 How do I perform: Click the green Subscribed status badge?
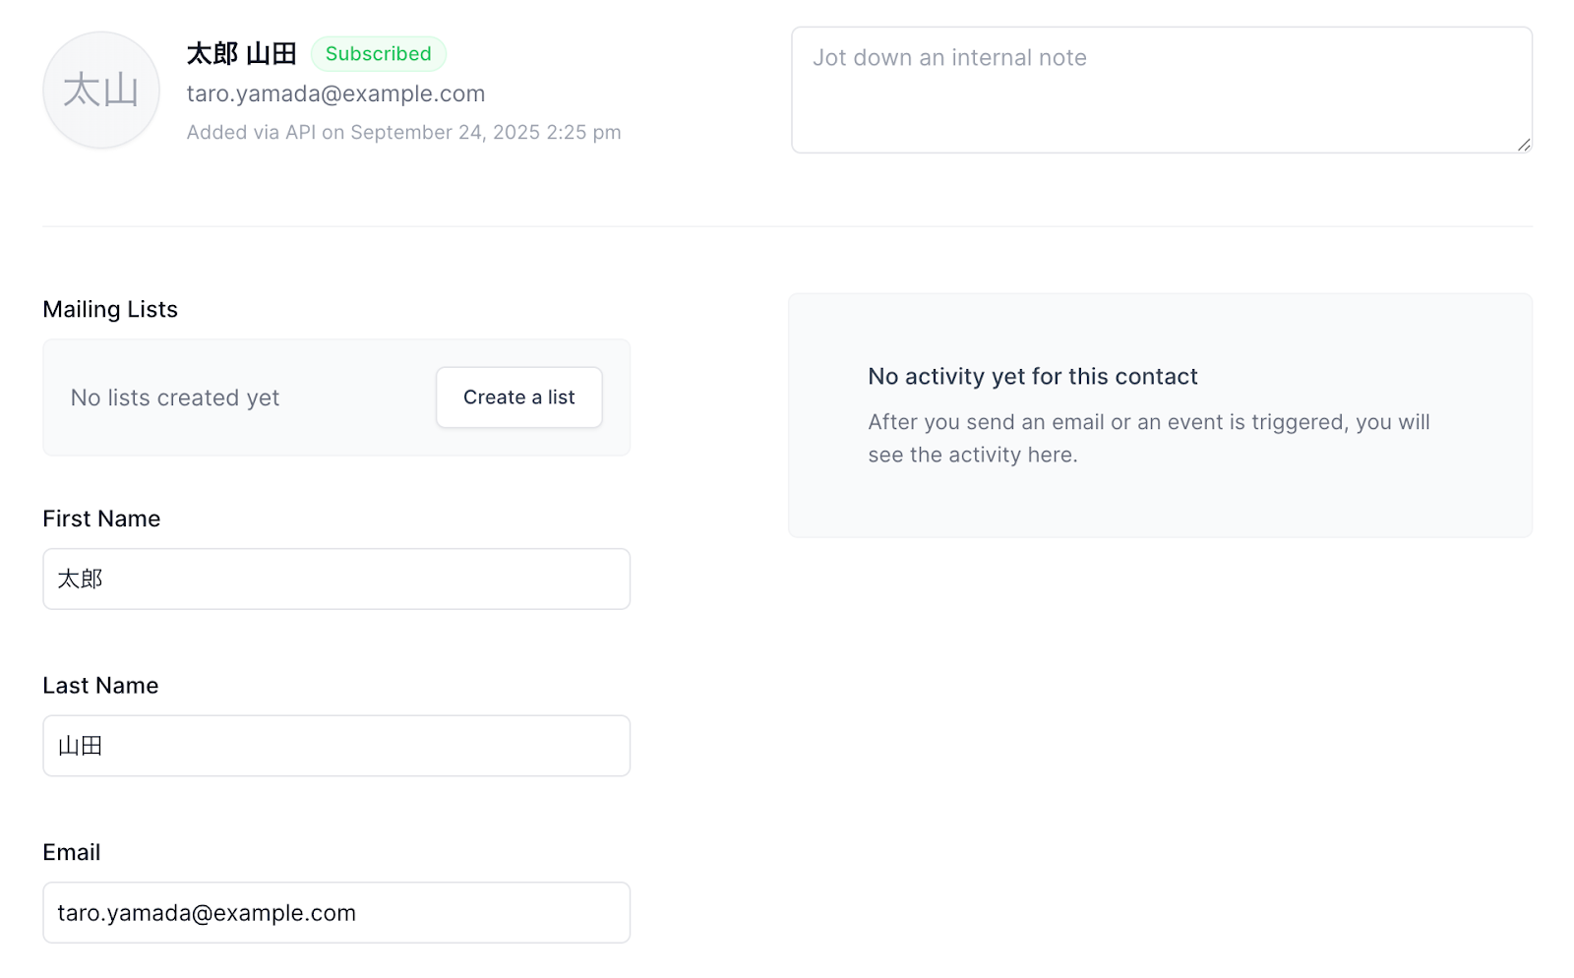pyautogui.click(x=379, y=54)
